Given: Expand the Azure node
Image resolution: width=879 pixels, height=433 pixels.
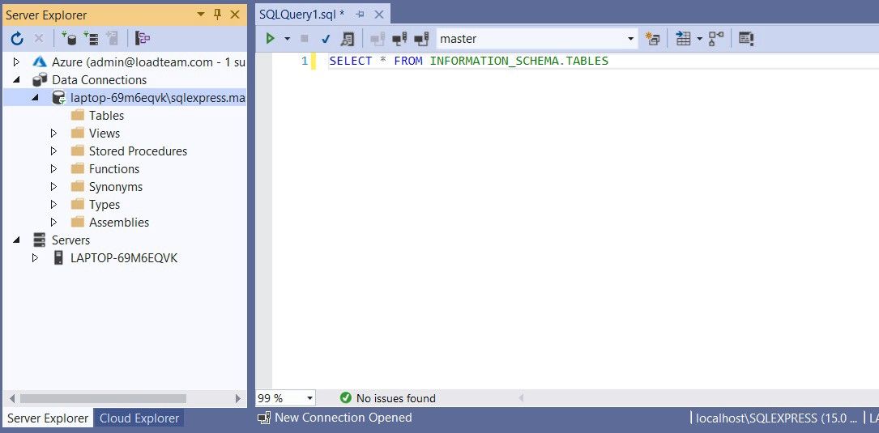Looking at the screenshot, I should 16,62.
